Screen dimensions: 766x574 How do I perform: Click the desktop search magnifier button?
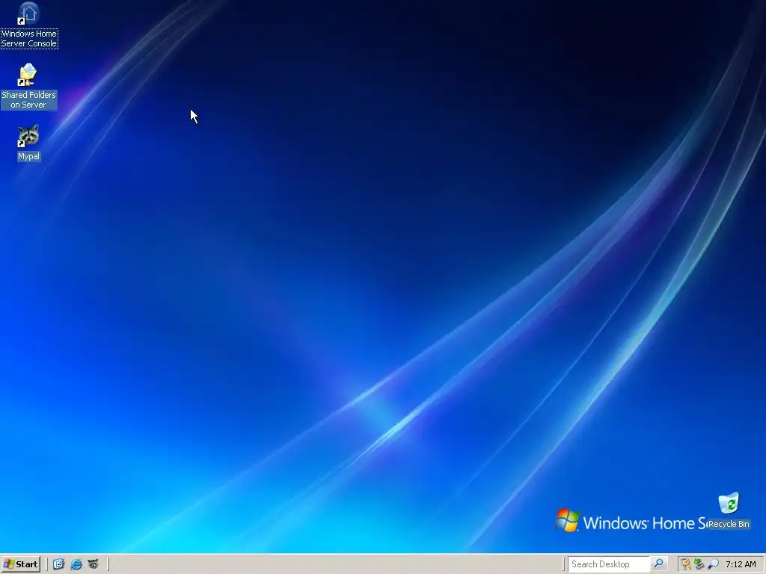(x=658, y=564)
